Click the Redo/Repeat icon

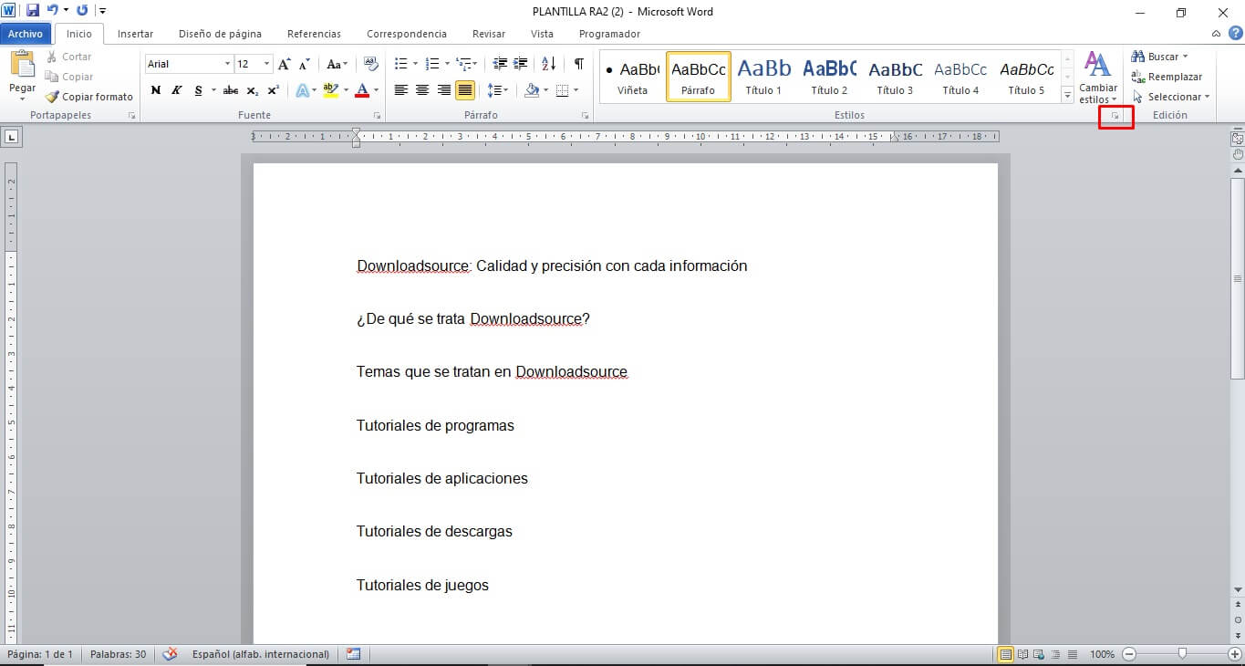point(82,11)
